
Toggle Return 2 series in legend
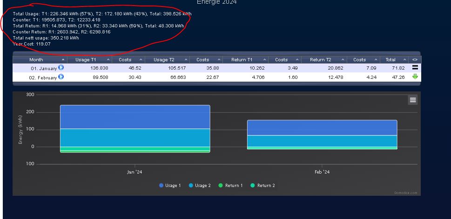(x=263, y=186)
